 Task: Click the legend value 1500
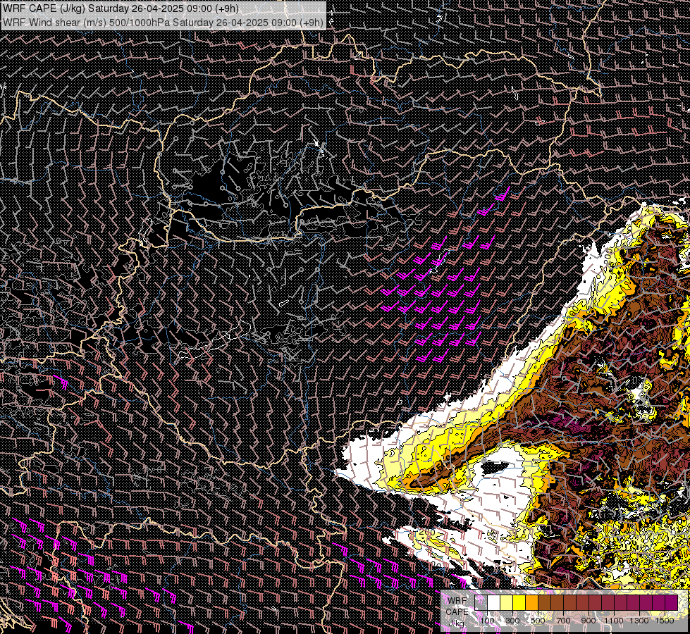665,621
